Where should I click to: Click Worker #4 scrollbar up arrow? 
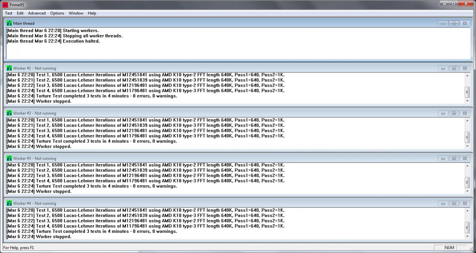click(x=467, y=211)
